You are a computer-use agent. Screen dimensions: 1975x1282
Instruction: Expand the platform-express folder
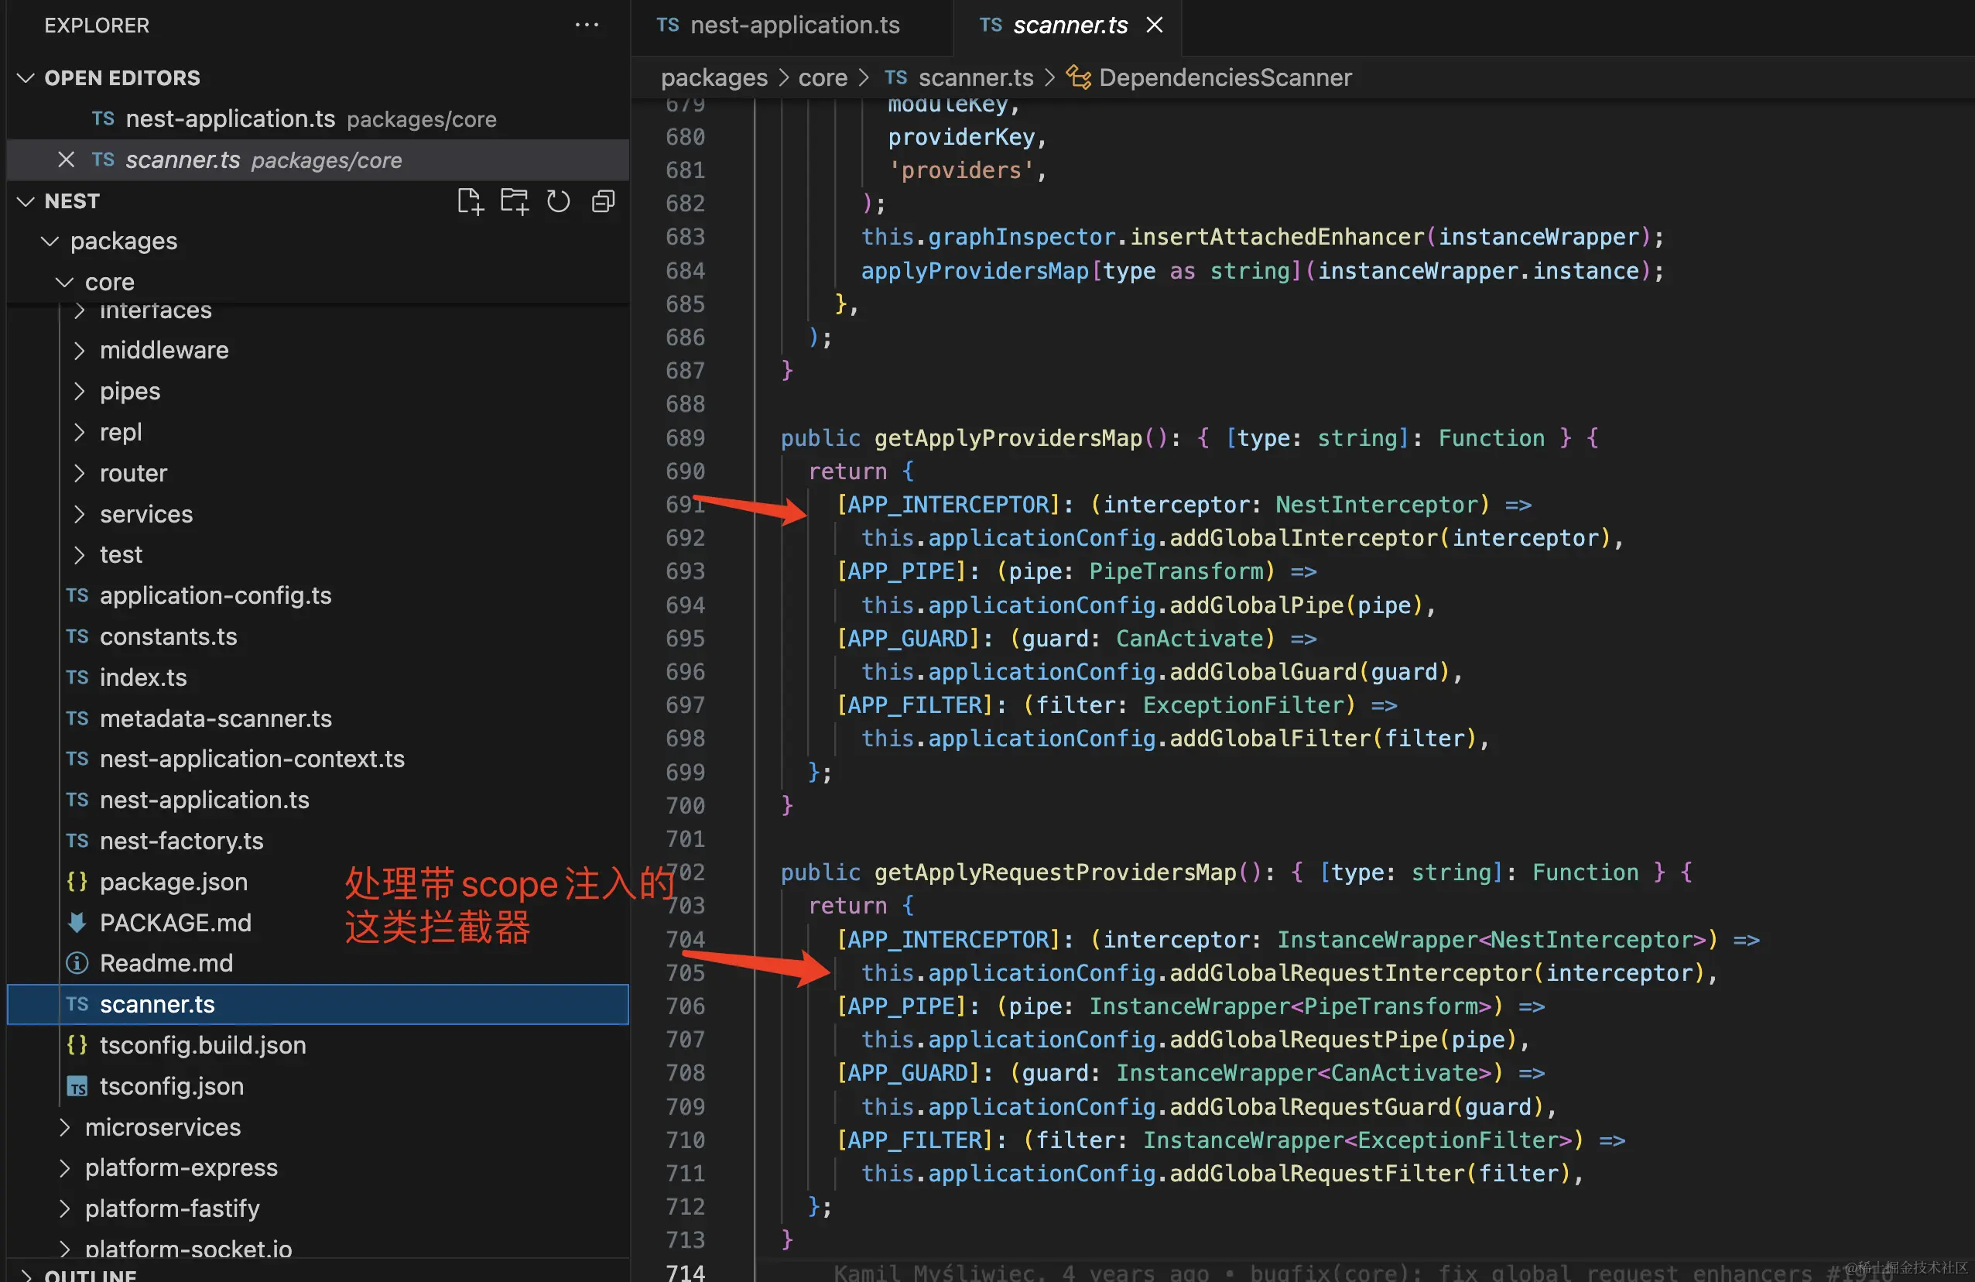65,1167
